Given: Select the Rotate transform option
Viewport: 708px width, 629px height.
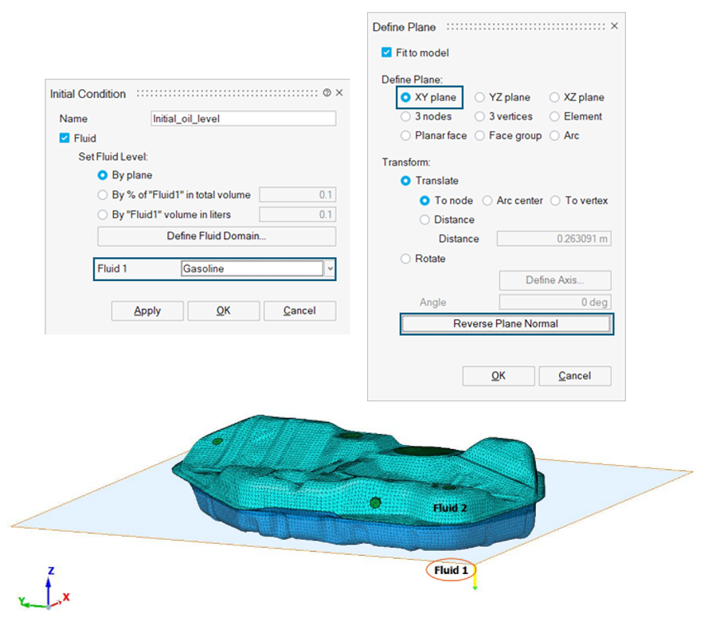Looking at the screenshot, I should click(x=405, y=259).
